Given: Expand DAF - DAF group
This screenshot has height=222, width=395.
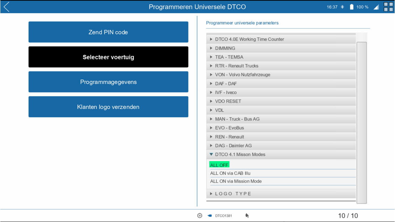Looking at the screenshot, I should [281, 84].
